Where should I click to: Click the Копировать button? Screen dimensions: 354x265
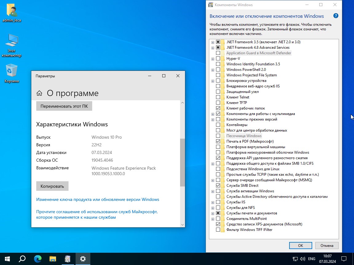point(52,186)
